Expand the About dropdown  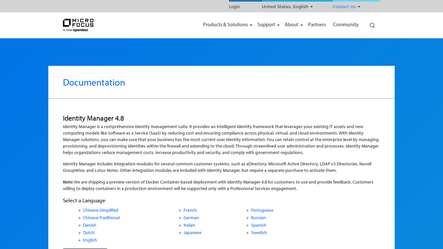[x=293, y=25]
